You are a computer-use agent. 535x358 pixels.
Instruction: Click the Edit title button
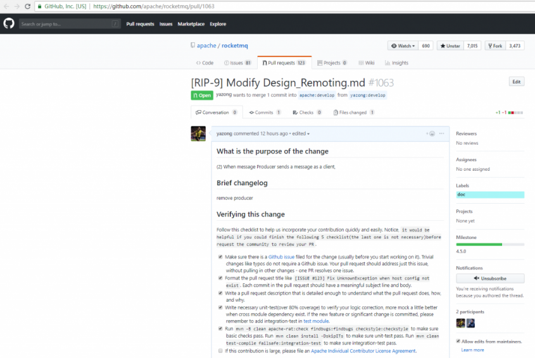point(516,82)
